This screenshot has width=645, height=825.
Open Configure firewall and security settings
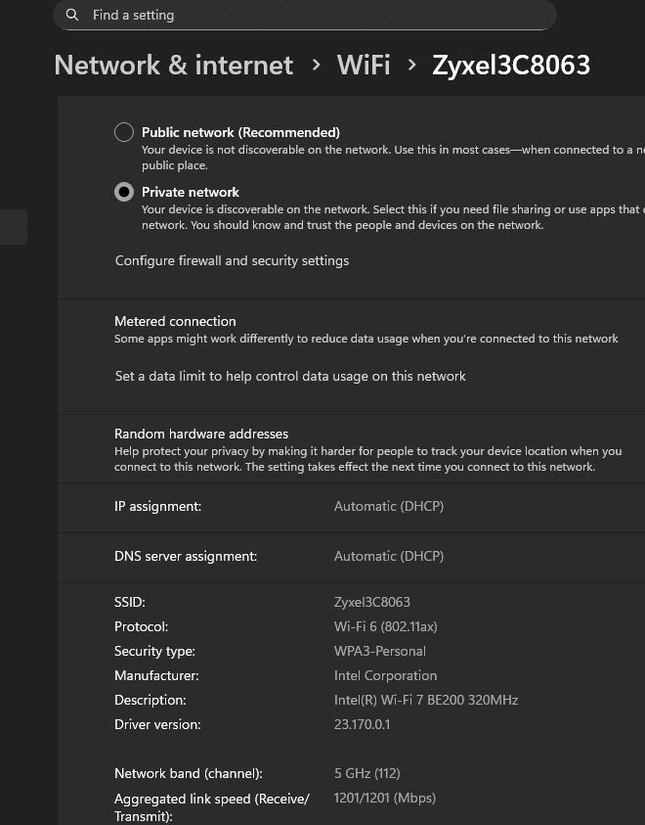232,260
